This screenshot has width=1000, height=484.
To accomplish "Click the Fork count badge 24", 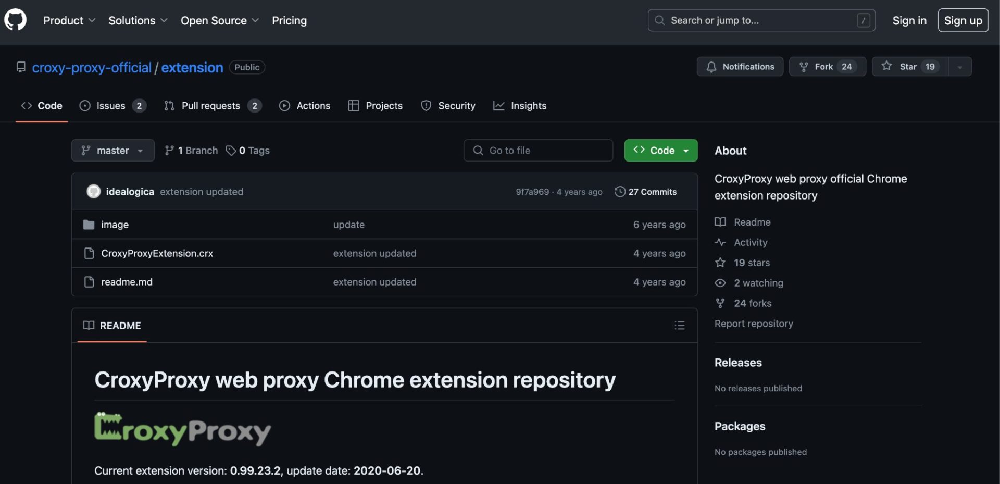I will [847, 67].
